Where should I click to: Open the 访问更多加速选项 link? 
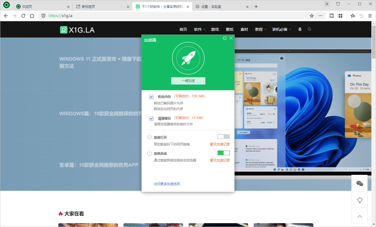[167, 184]
